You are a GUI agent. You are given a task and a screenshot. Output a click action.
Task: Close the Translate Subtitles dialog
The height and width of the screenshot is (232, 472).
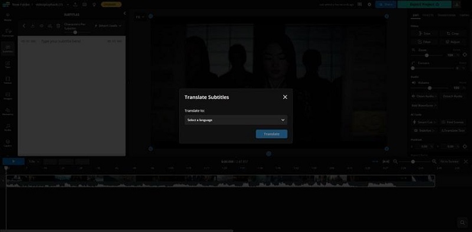point(285,97)
